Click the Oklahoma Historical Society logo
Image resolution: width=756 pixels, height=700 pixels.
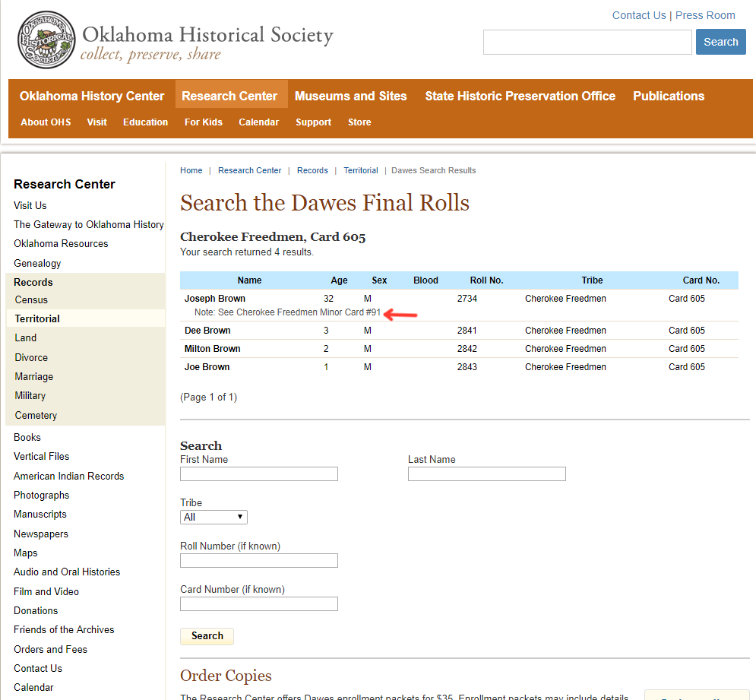coord(176,40)
